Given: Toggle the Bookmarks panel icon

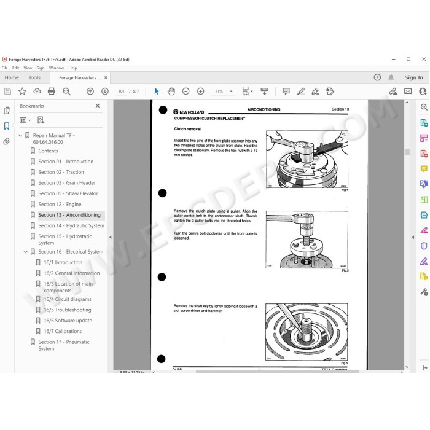Looking at the screenshot, I should click(7, 126).
